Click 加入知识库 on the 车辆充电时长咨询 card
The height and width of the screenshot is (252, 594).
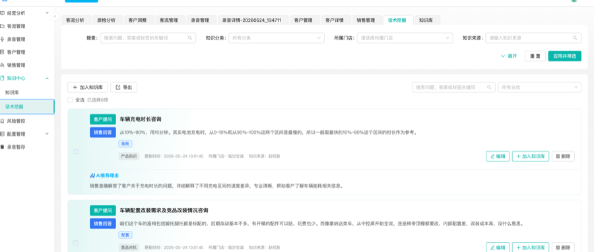[531, 156]
